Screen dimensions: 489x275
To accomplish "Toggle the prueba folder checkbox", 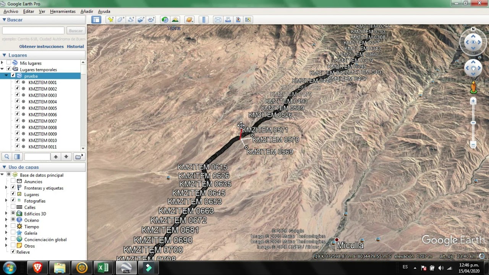I will pyautogui.click(x=13, y=76).
